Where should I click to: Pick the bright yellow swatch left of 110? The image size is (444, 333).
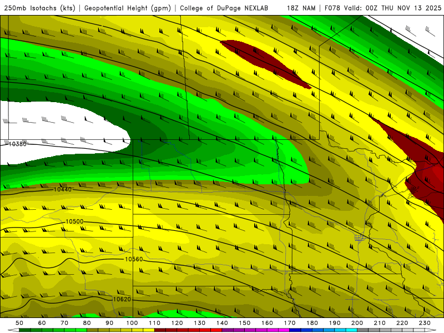(149, 330)
